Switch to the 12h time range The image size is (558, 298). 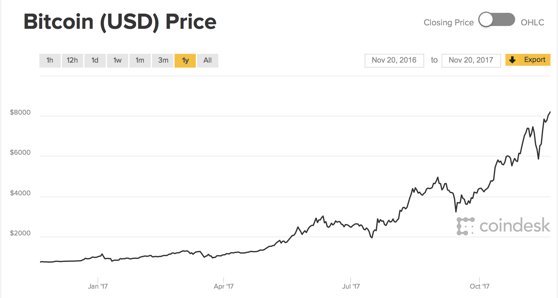click(x=72, y=60)
